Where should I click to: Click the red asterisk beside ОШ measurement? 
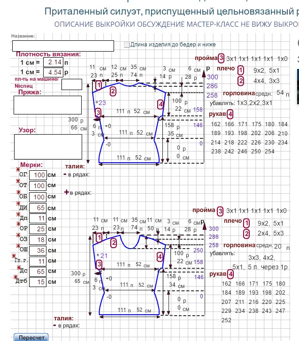click(19, 246)
